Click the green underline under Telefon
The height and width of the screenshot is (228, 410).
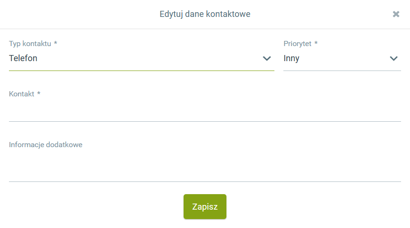click(x=141, y=71)
